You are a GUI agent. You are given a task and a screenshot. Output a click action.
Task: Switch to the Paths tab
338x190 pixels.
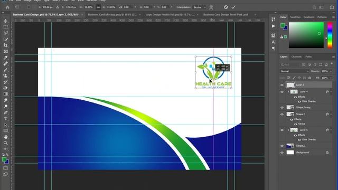click(308, 57)
